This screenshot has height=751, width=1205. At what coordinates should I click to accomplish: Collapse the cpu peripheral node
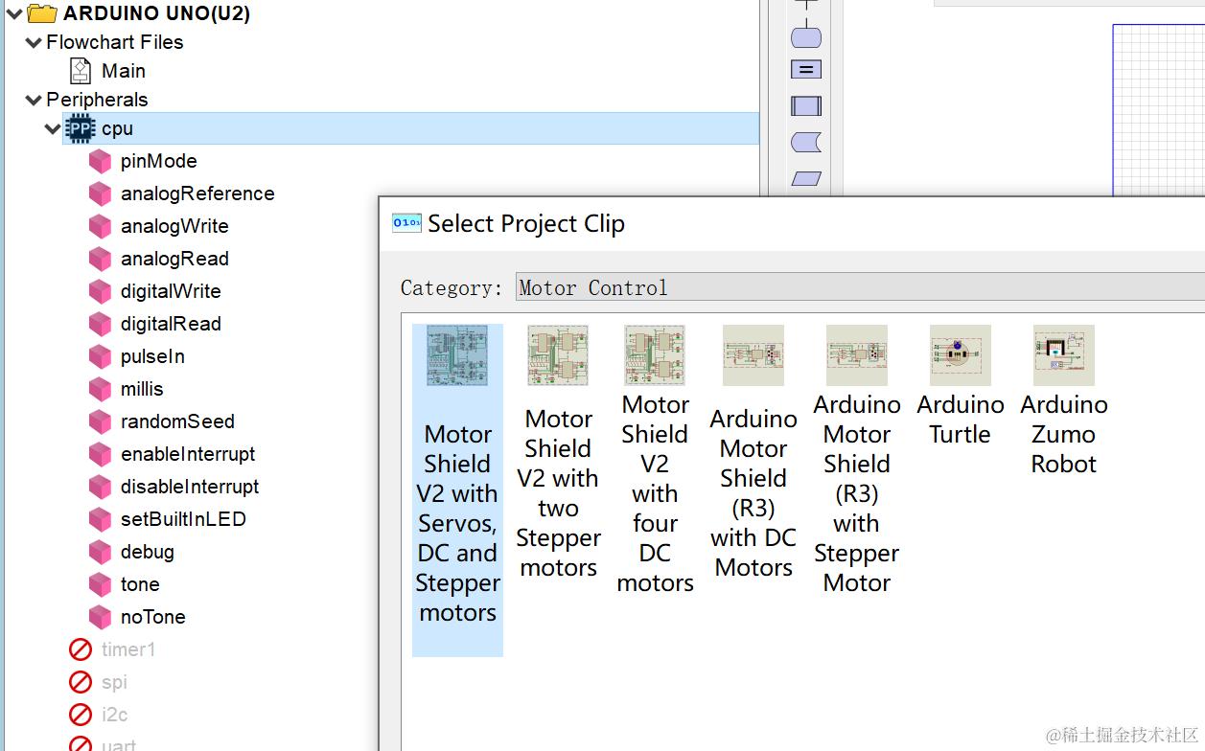pos(53,128)
